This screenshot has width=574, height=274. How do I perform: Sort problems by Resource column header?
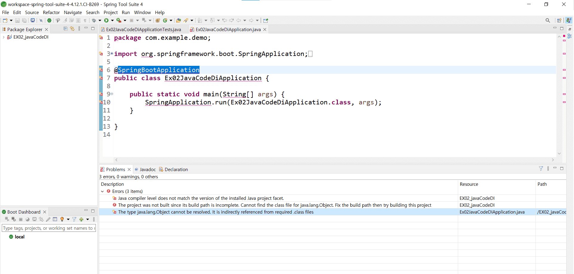pos(497,184)
